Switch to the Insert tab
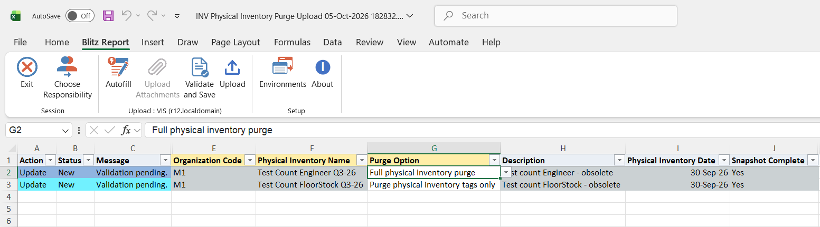The image size is (820, 227). coord(153,42)
